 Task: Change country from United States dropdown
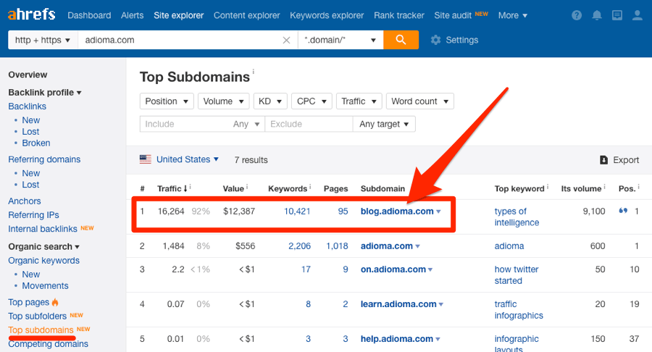pyautogui.click(x=188, y=159)
